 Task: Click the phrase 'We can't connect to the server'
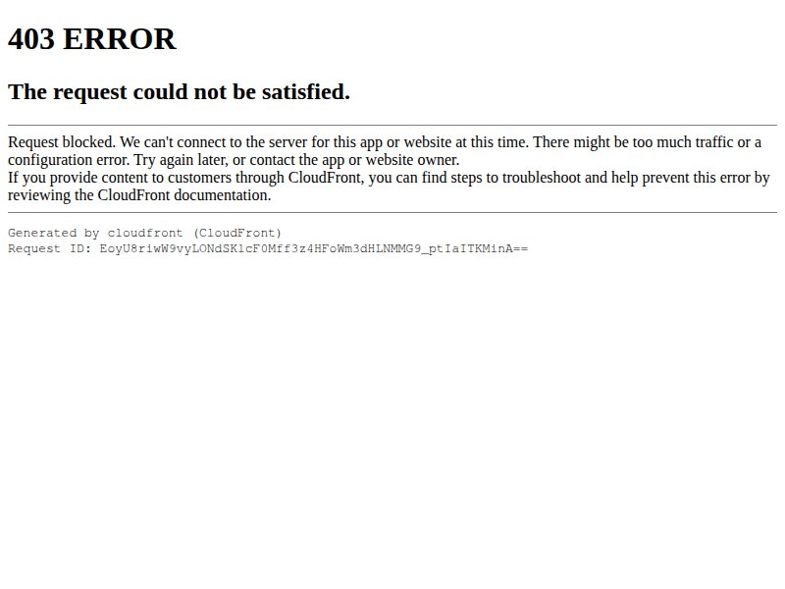pos(213,142)
